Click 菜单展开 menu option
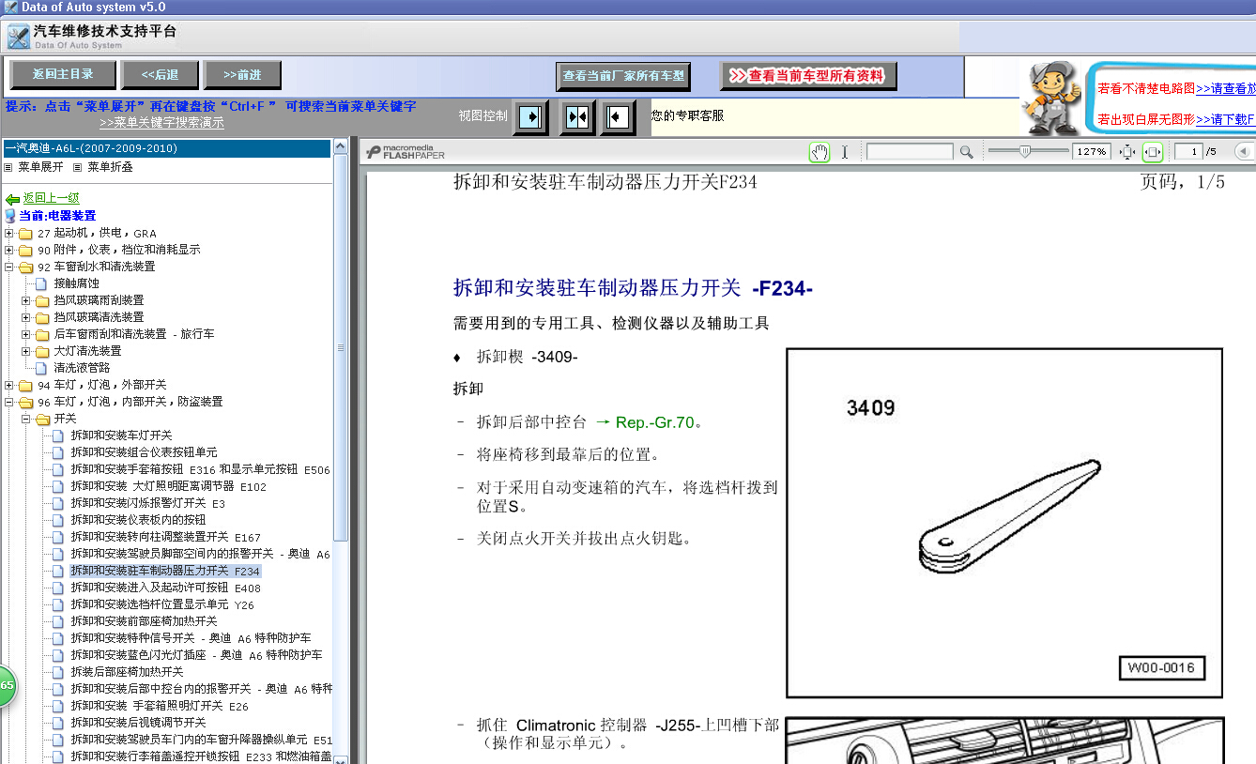The image size is (1256, 764). [x=40, y=167]
